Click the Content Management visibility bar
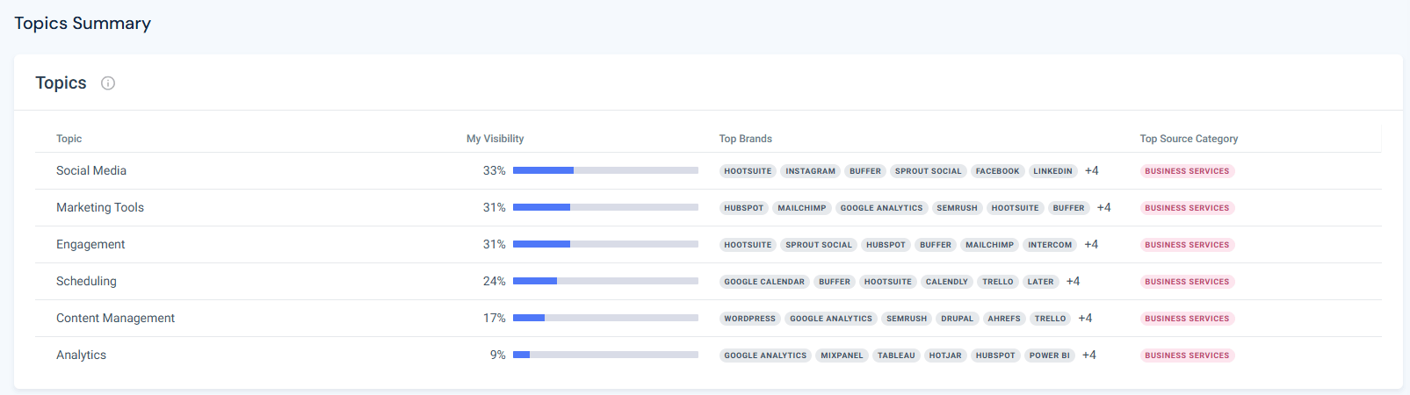This screenshot has height=395, width=1410. [605, 318]
